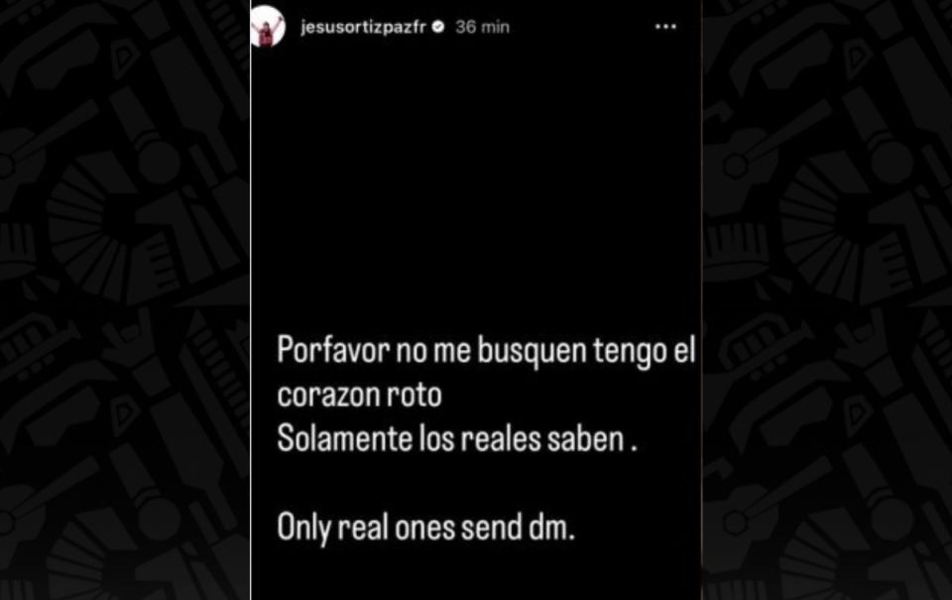Viewport: 952px width, 600px height.
Task: Click the patterned background right of the story
Action: pyautogui.click(x=827, y=300)
